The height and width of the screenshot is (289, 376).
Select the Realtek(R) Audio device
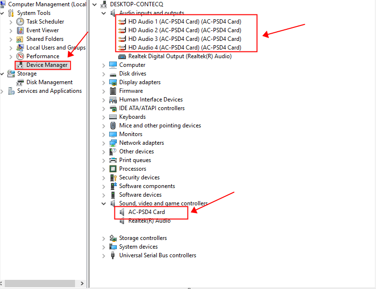(150, 221)
